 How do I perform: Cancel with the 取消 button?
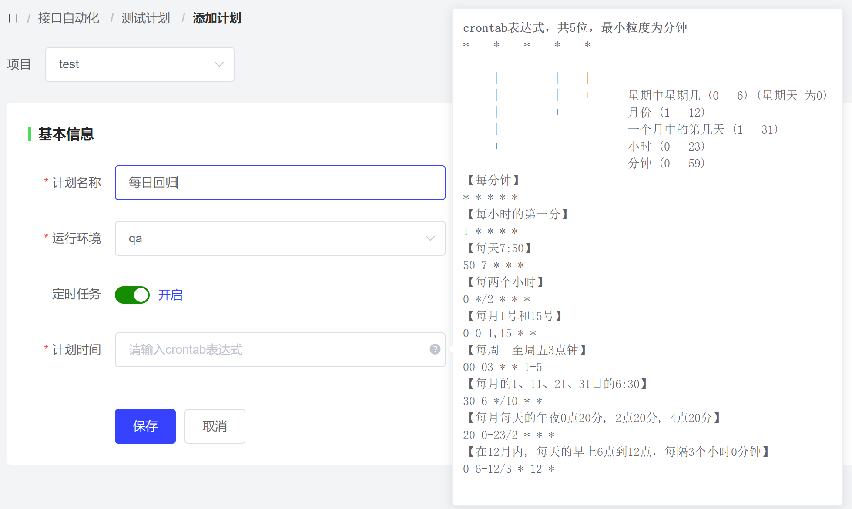tap(215, 426)
